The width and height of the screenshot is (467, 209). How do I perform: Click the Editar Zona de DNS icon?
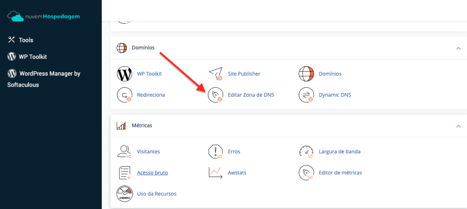coord(215,95)
